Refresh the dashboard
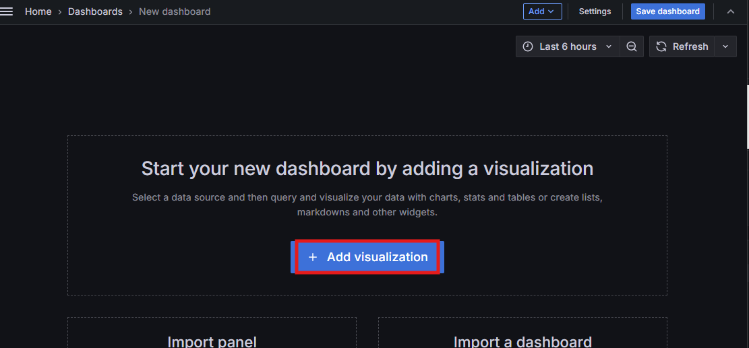749x348 pixels. [682, 46]
